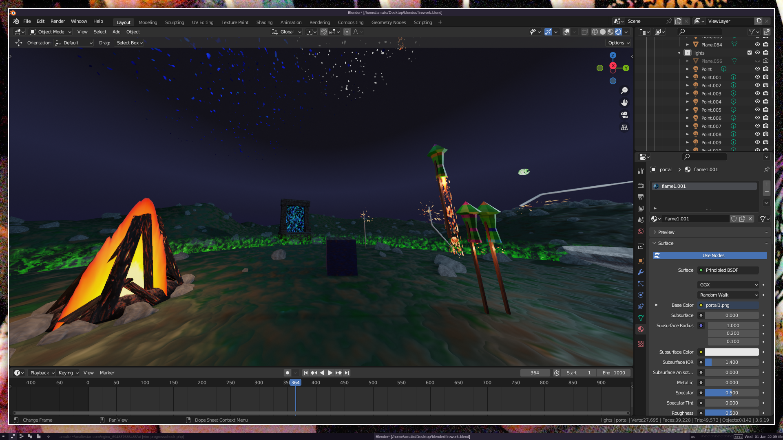This screenshot has height=440, width=783.
Task: Disable Point.007 in renders camera icon
Action: [x=766, y=126]
